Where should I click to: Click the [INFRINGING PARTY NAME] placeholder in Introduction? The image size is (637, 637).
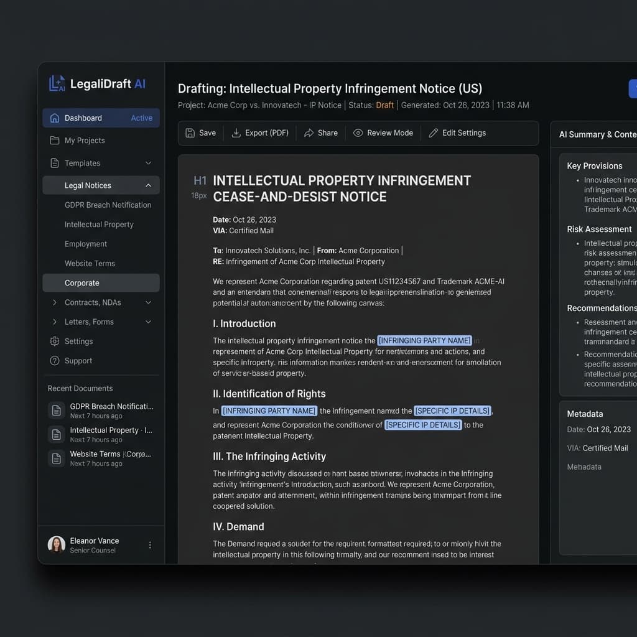pyautogui.click(x=424, y=340)
